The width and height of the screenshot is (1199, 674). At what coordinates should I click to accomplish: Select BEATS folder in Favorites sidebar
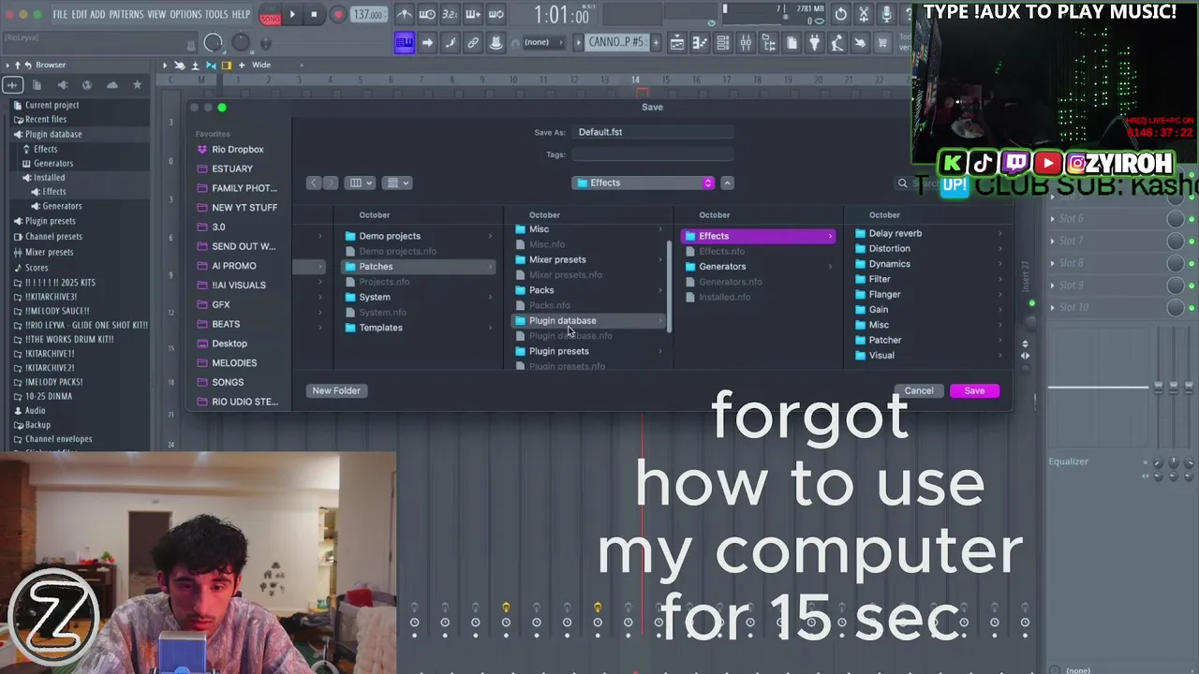[226, 324]
